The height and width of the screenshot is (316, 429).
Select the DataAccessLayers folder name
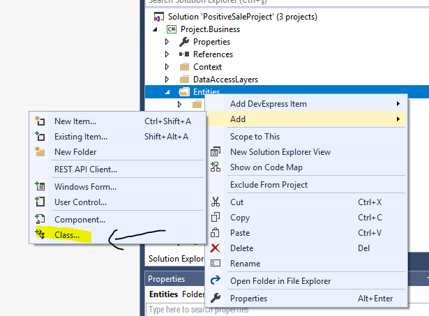225,80
